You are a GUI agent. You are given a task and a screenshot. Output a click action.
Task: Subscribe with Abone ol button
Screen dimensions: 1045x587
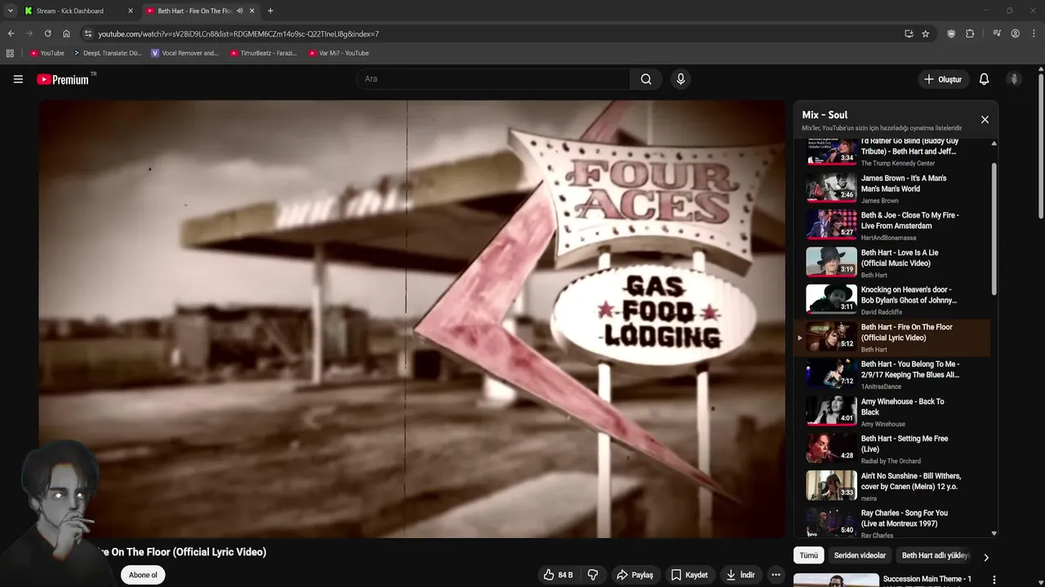(143, 575)
